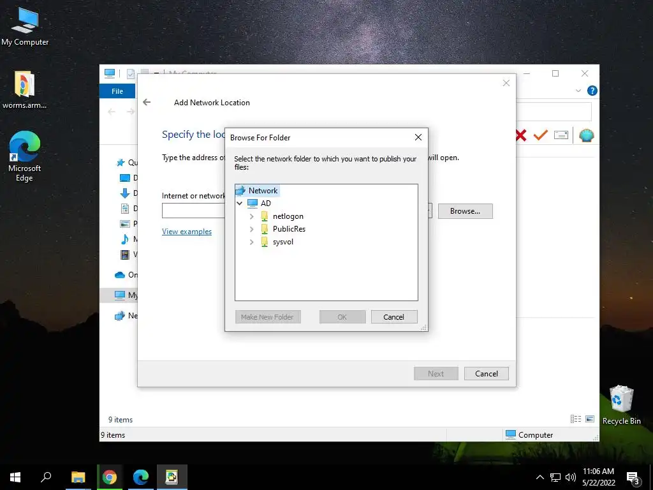Maximize the My Computer Explorer window
The width and height of the screenshot is (653, 490).
point(555,73)
